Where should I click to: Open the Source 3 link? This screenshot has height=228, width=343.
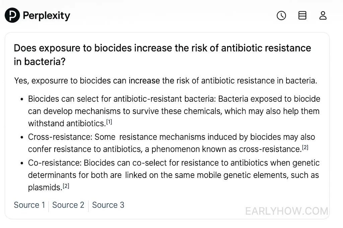(108, 205)
